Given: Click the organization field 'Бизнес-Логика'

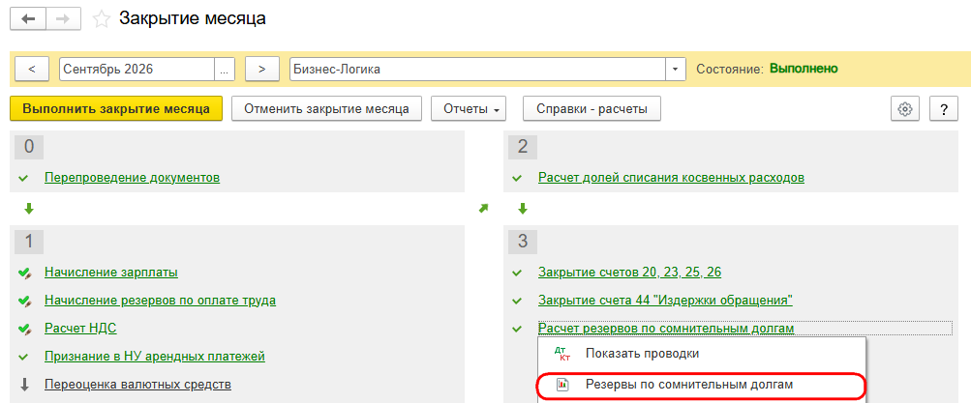Looking at the screenshot, I should (478, 70).
